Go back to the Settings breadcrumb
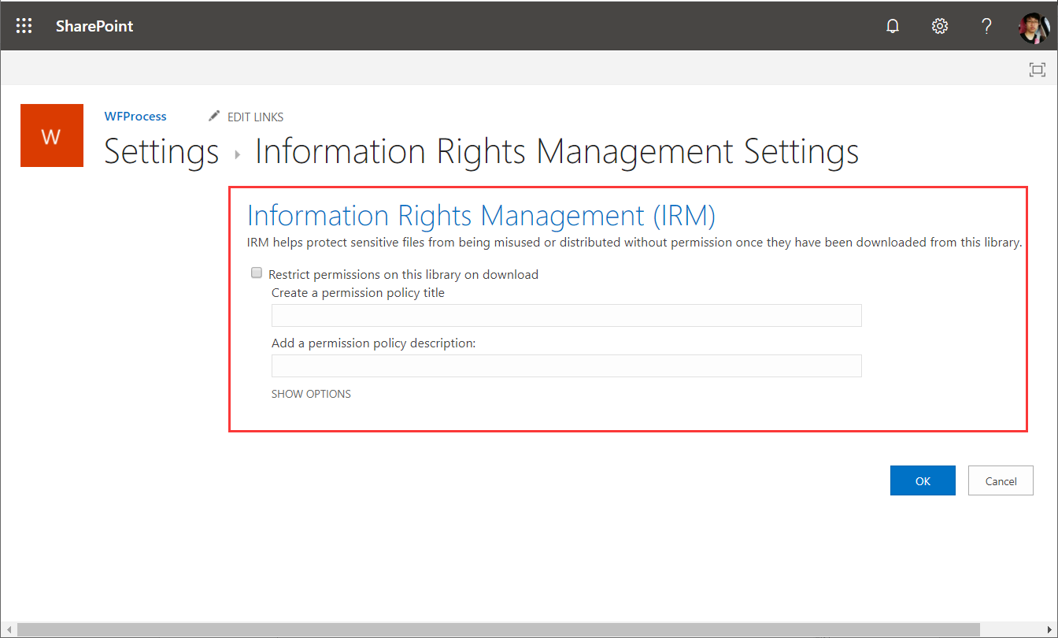The height and width of the screenshot is (638, 1058). point(161,151)
